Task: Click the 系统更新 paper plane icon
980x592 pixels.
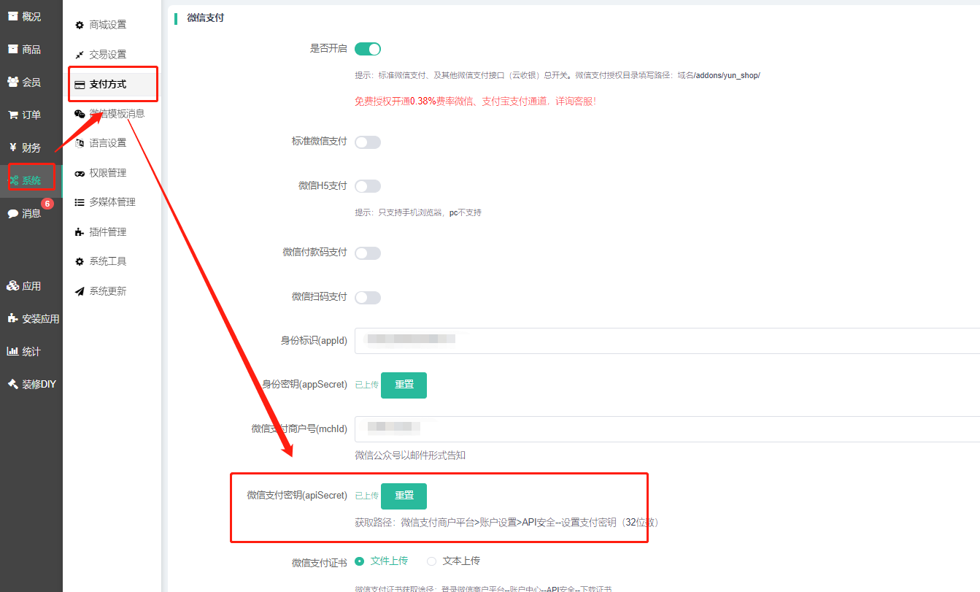Action: click(80, 291)
